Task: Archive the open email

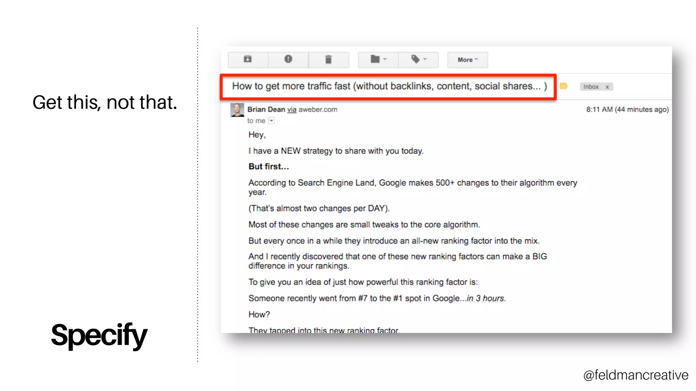Action: (248, 59)
